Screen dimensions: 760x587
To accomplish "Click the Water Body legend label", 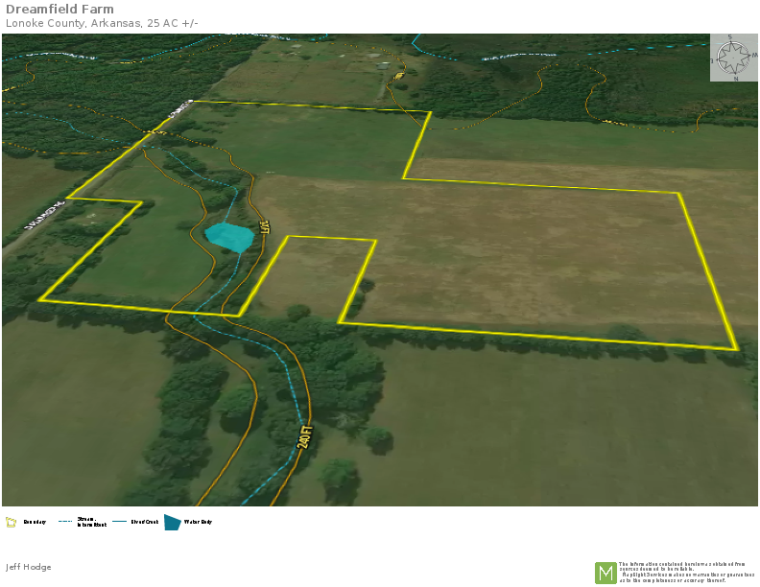I will (199, 523).
